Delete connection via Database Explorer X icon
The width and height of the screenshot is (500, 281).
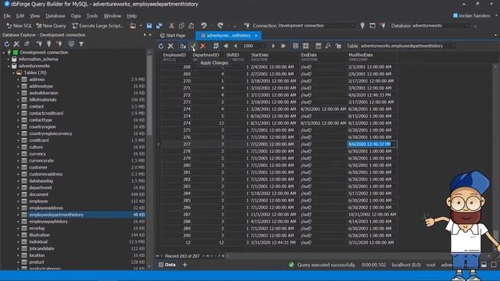[16, 44]
